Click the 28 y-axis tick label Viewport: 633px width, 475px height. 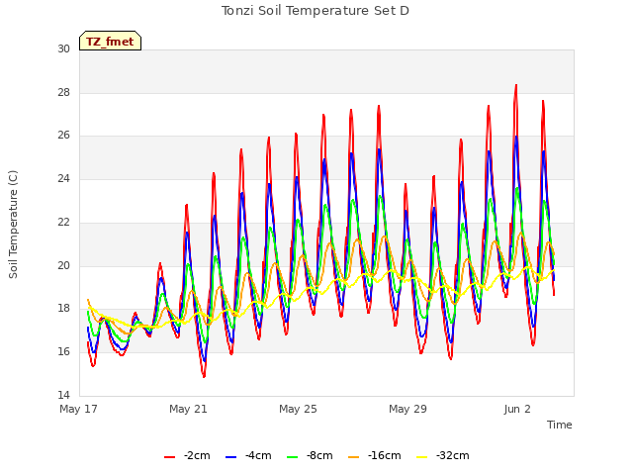(63, 92)
